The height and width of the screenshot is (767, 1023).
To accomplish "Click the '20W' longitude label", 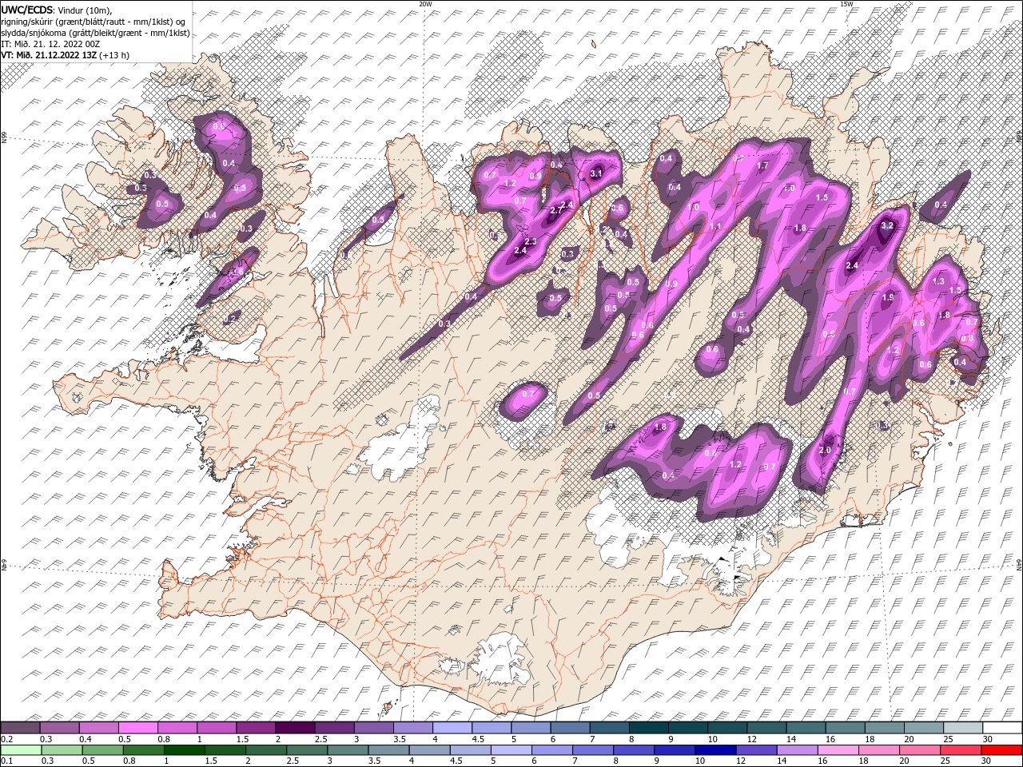I will tap(425, 4).
